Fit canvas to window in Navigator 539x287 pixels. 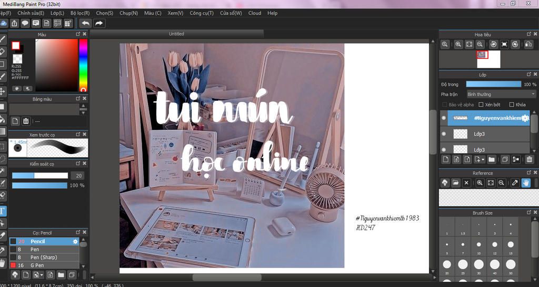click(469, 44)
